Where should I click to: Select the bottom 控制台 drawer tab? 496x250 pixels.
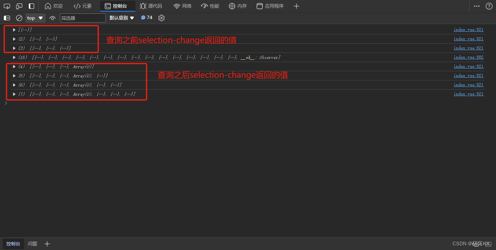[x=13, y=243]
